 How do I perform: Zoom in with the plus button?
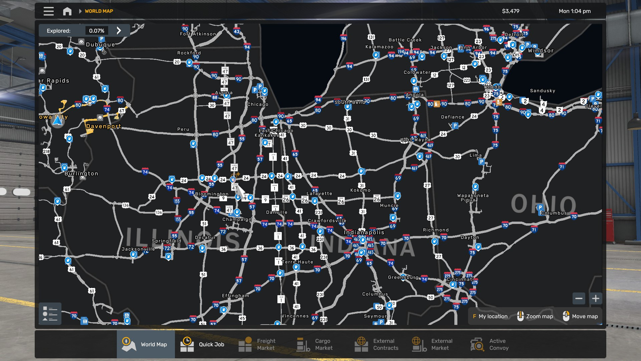tap(596, 298)
